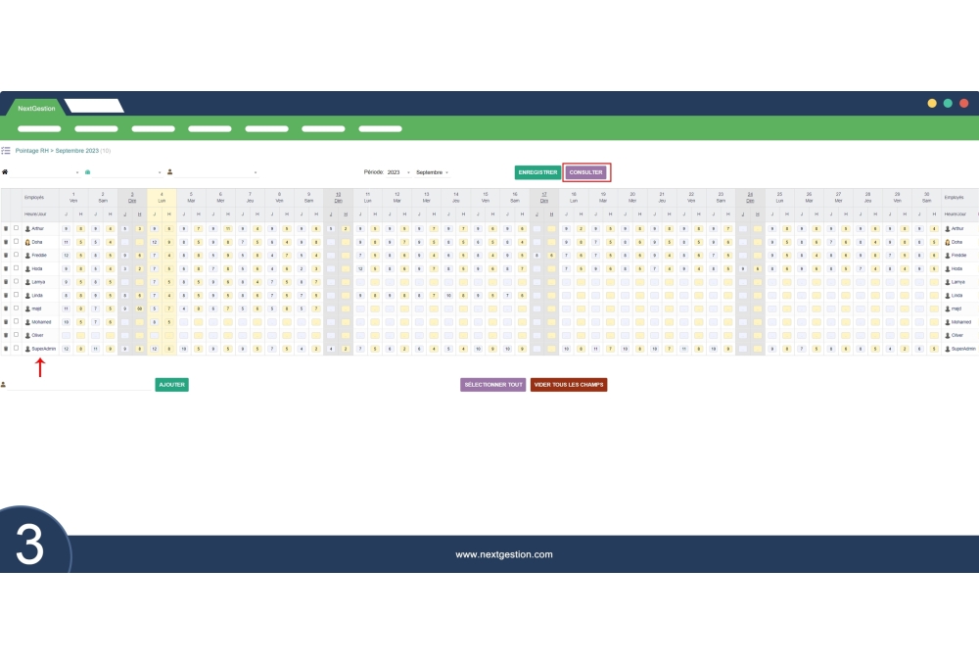Select the teal company filter icon
This screenshot has width=979, height=665.
coord(86,172)
